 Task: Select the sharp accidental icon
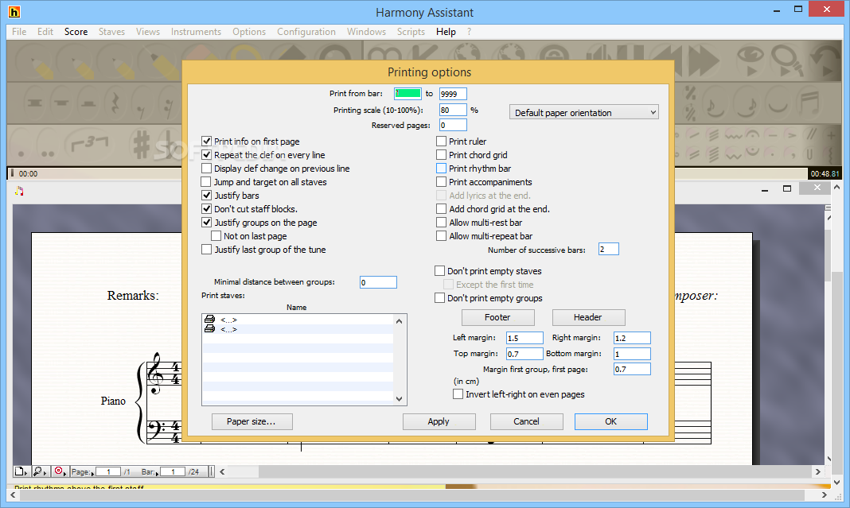141,144
